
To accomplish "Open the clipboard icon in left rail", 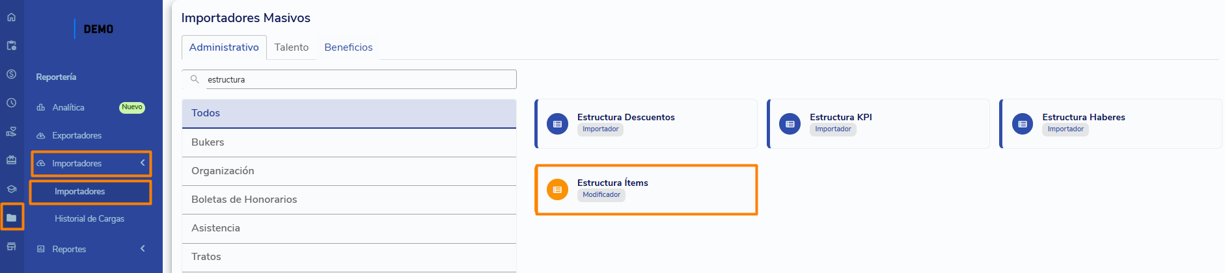I will [x=11, y=45].
